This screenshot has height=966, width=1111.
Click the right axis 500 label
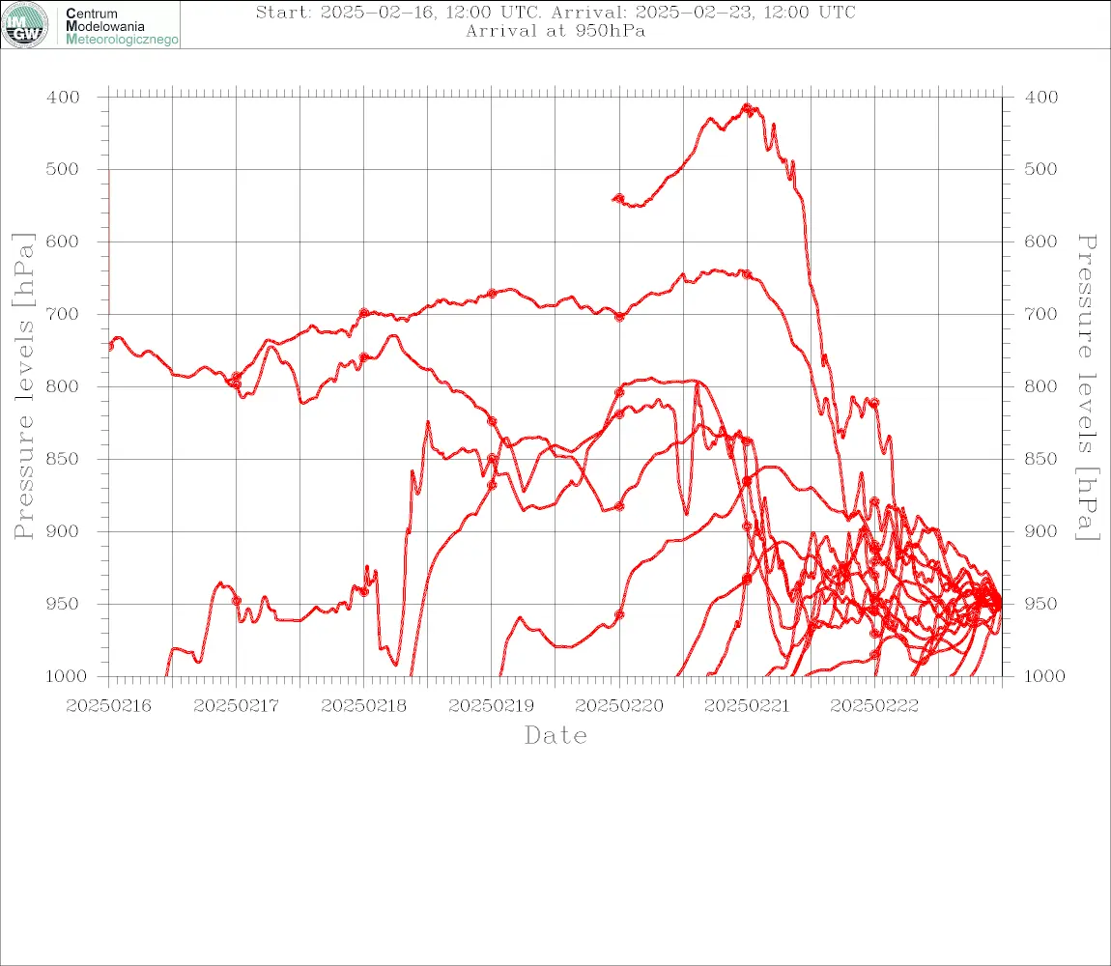(x=1040, y=169)
